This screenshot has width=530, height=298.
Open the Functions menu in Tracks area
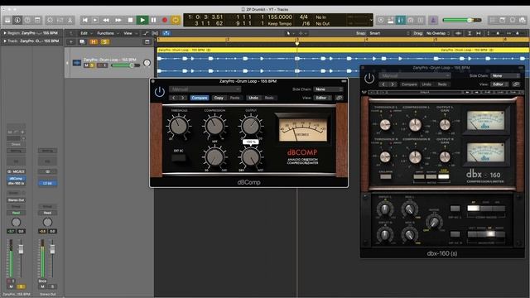(x=108, y=33)
